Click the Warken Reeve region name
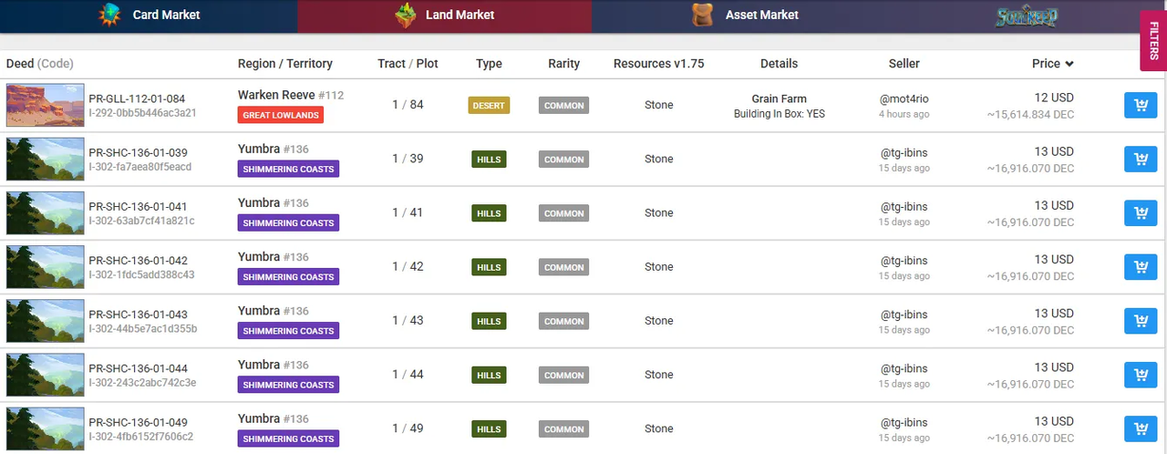1167x454 pixels. point(276,95)
